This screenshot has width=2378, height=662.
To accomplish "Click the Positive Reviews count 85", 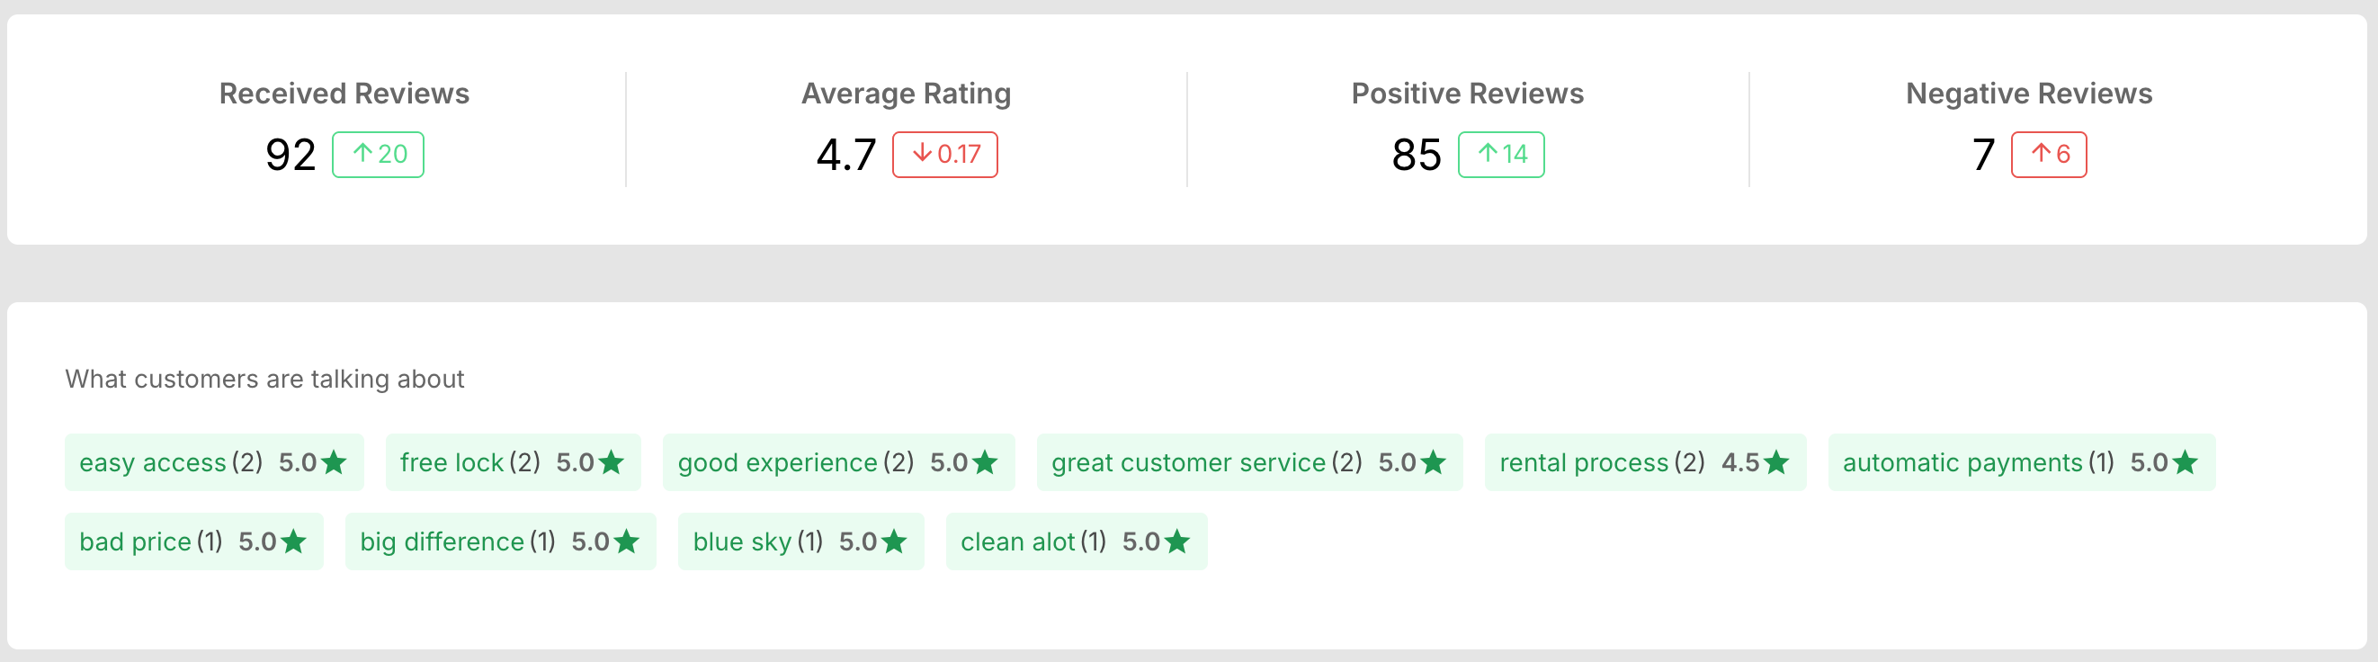I will tap(1416, 154).
